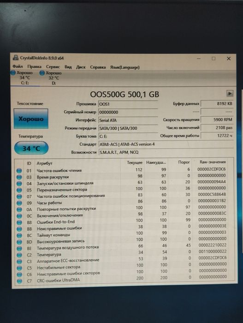Click the rotation rate value 5900 RPM
This screenshot has height=323, width=243.
click(x=217, y=120)
